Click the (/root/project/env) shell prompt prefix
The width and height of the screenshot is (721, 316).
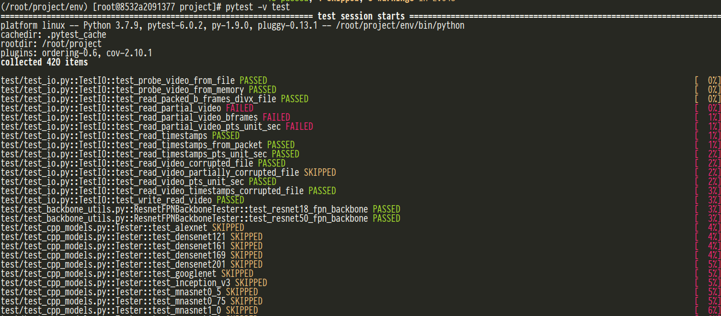click(44, 7)
